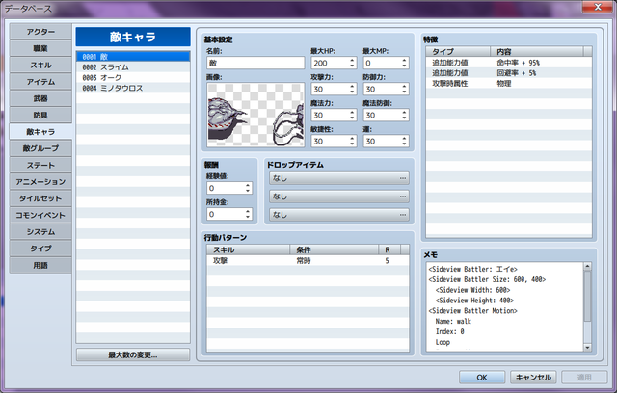The image size is (617, 393).
Task: Open the アクター tab
Action: pos(40,32)
